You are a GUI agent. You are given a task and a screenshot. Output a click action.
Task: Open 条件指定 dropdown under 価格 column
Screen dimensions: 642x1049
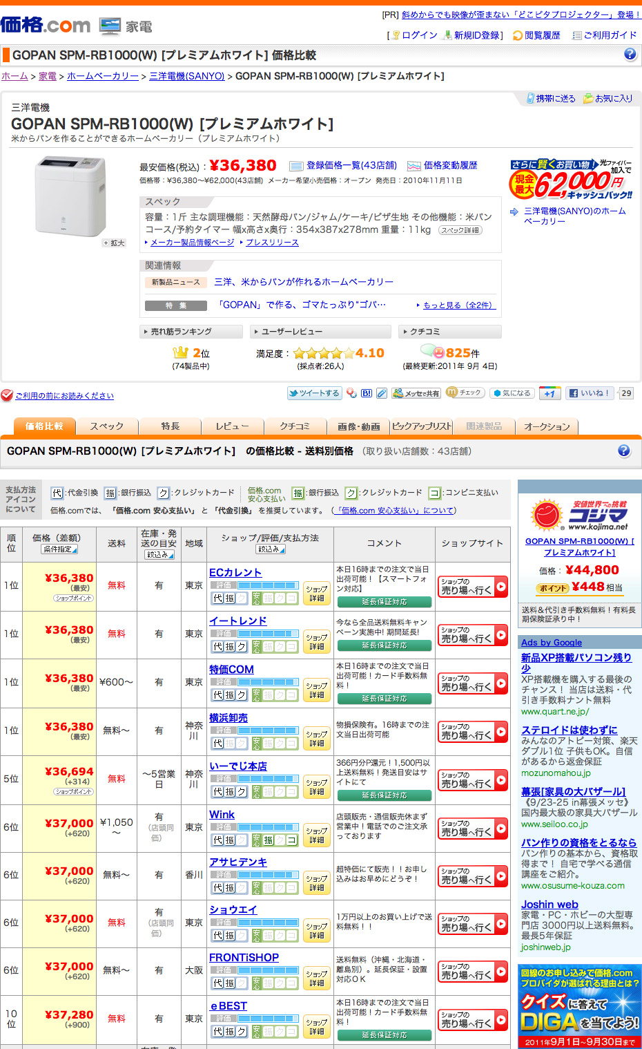(x=60, y=549)
